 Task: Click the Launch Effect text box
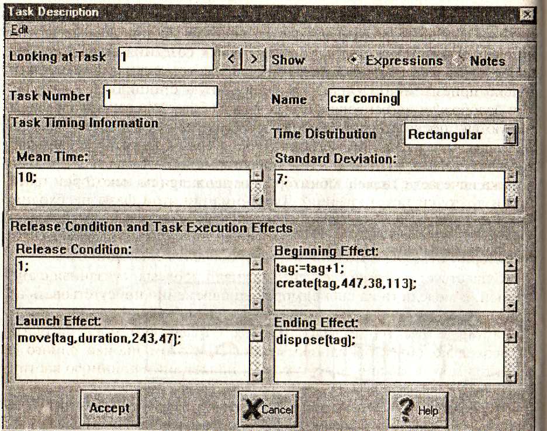133,354
